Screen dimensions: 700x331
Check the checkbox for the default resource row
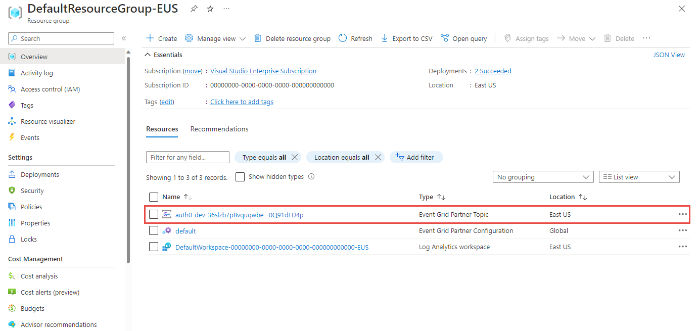click(154, 230)
